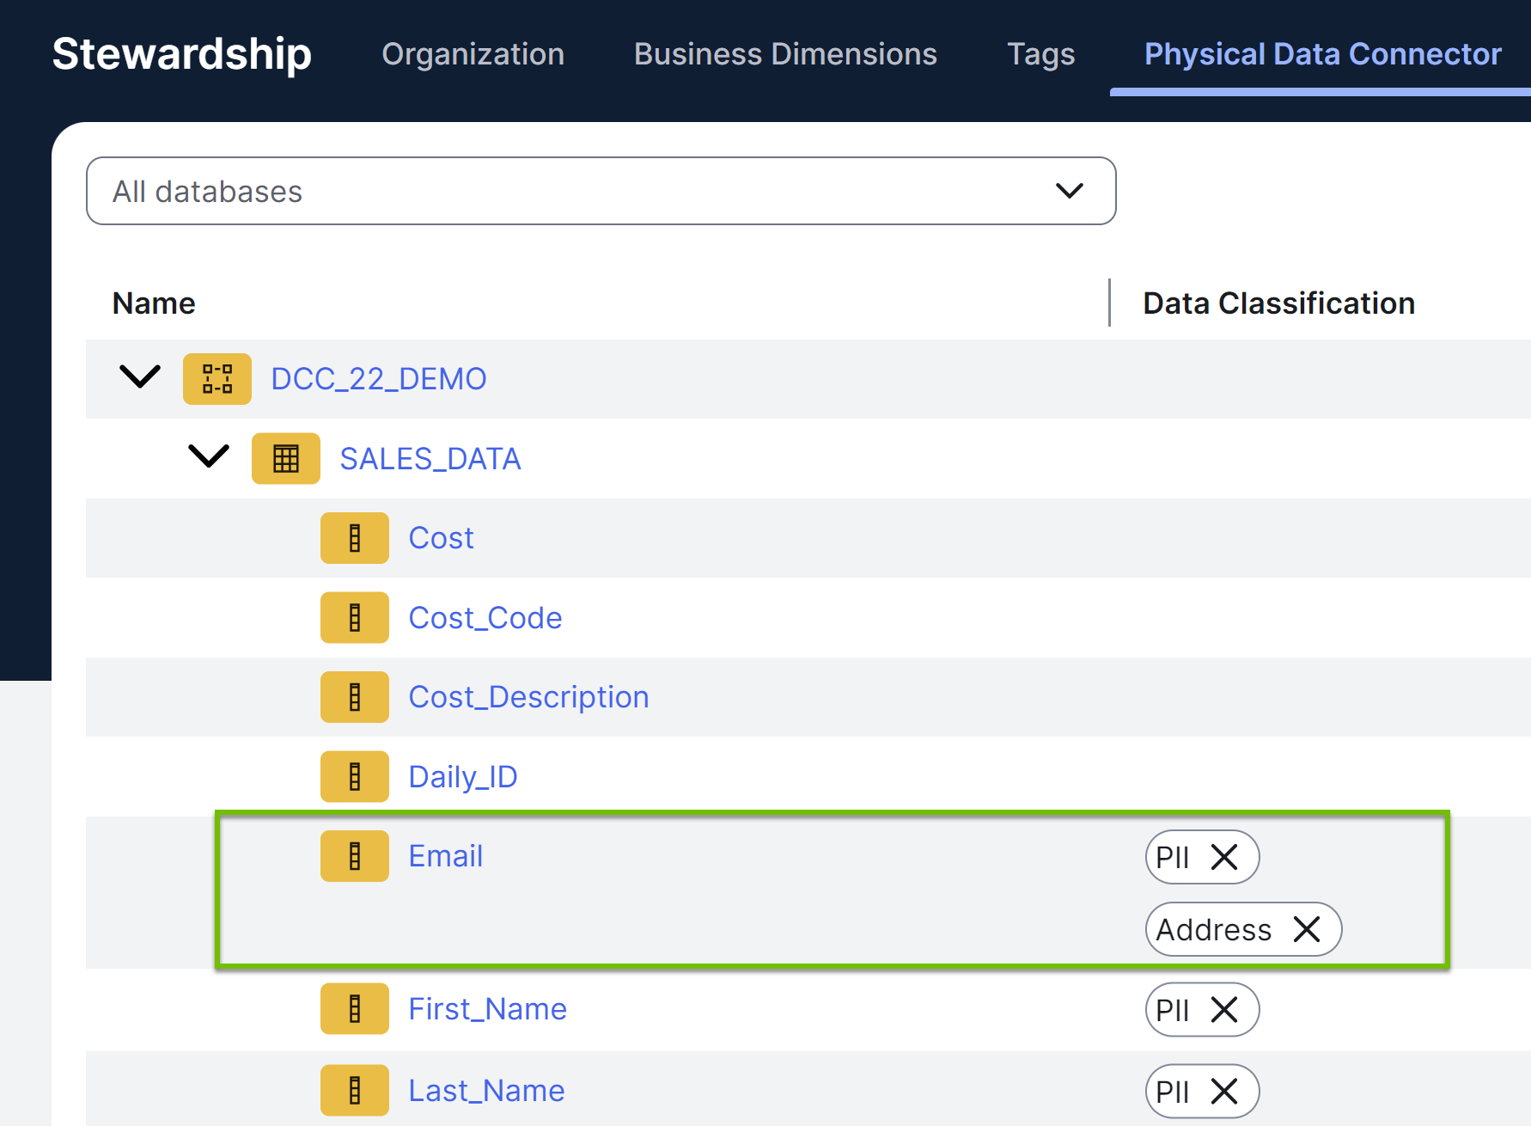Remove the Address classification from Email
The width and height of the screenshot is (1531, 1126).
[1307, 929]
